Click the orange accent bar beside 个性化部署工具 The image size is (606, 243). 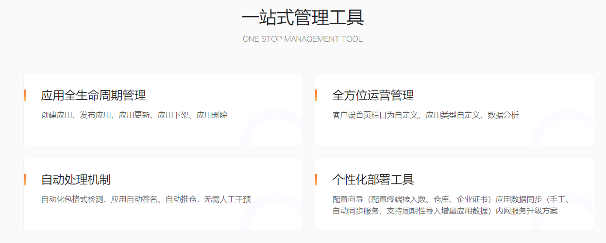pyautogui.click(x=316, y=180)
